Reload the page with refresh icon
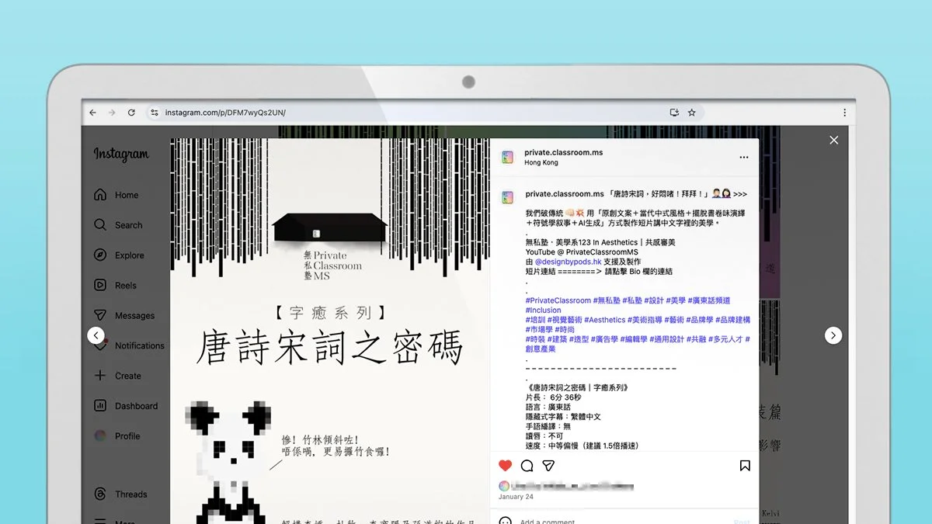The width and height of the screenshot is (932, 524). point(131,113)
